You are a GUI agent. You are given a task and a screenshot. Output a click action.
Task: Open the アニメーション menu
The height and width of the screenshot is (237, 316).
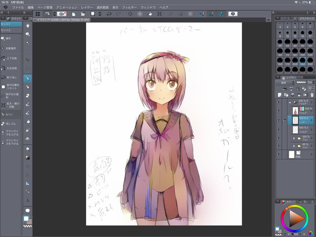pos(67,7)
